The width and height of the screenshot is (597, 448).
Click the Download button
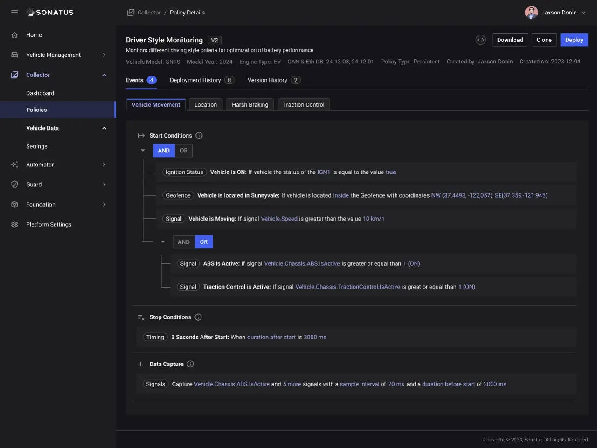[510, 40]
